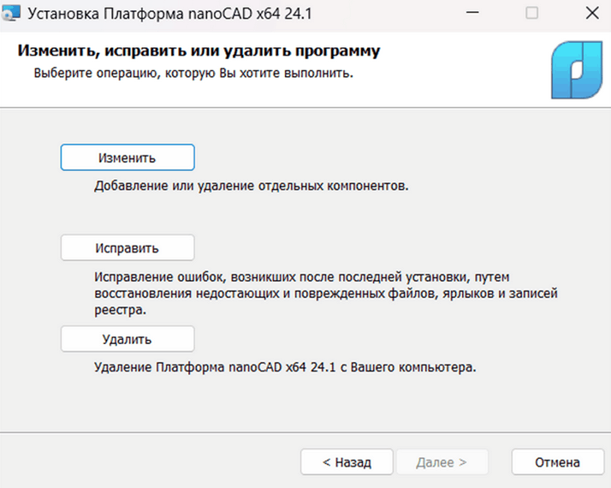Image resolution: width=611 pixels, height=488 pixels.
Task: Cancel setup with the Отмена button
Action: click(x=557, y=462)
